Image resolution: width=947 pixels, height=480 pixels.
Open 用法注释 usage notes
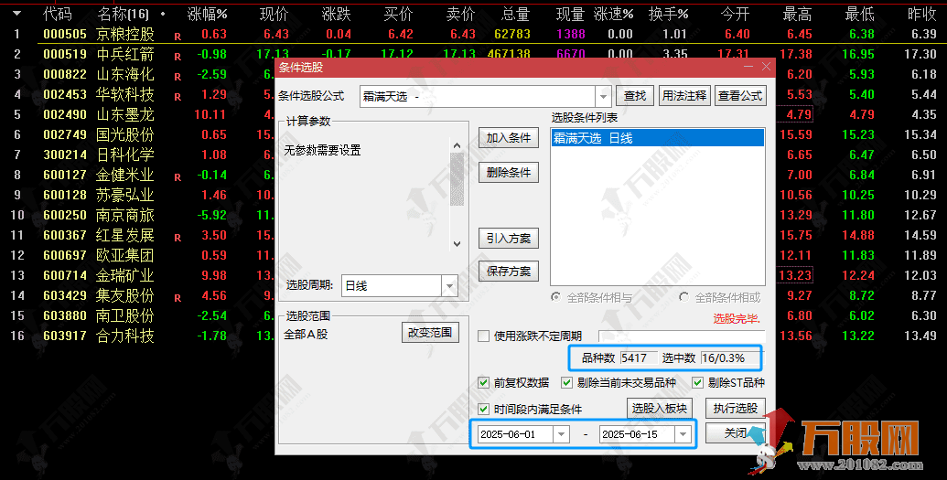(x=684, y=95)
